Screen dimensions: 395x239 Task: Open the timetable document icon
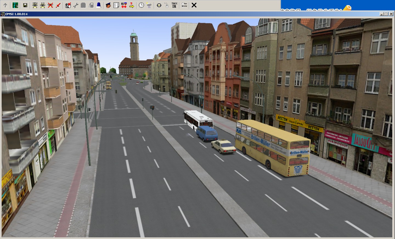pos(116,5)
